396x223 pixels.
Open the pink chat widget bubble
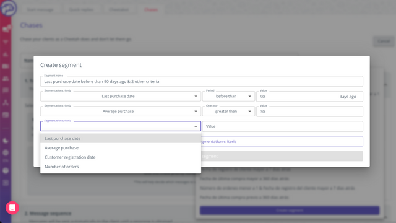click(x=12, y=208)
